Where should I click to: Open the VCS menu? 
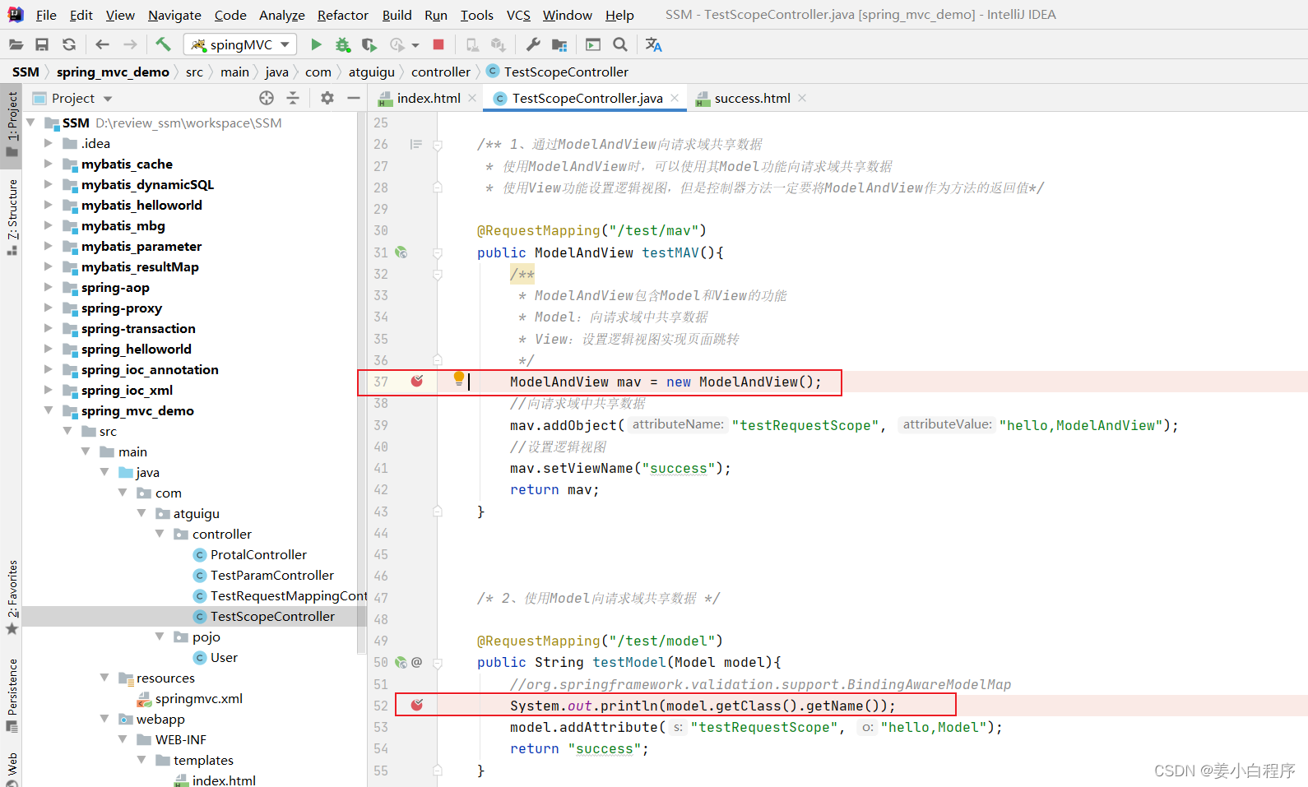518,15
